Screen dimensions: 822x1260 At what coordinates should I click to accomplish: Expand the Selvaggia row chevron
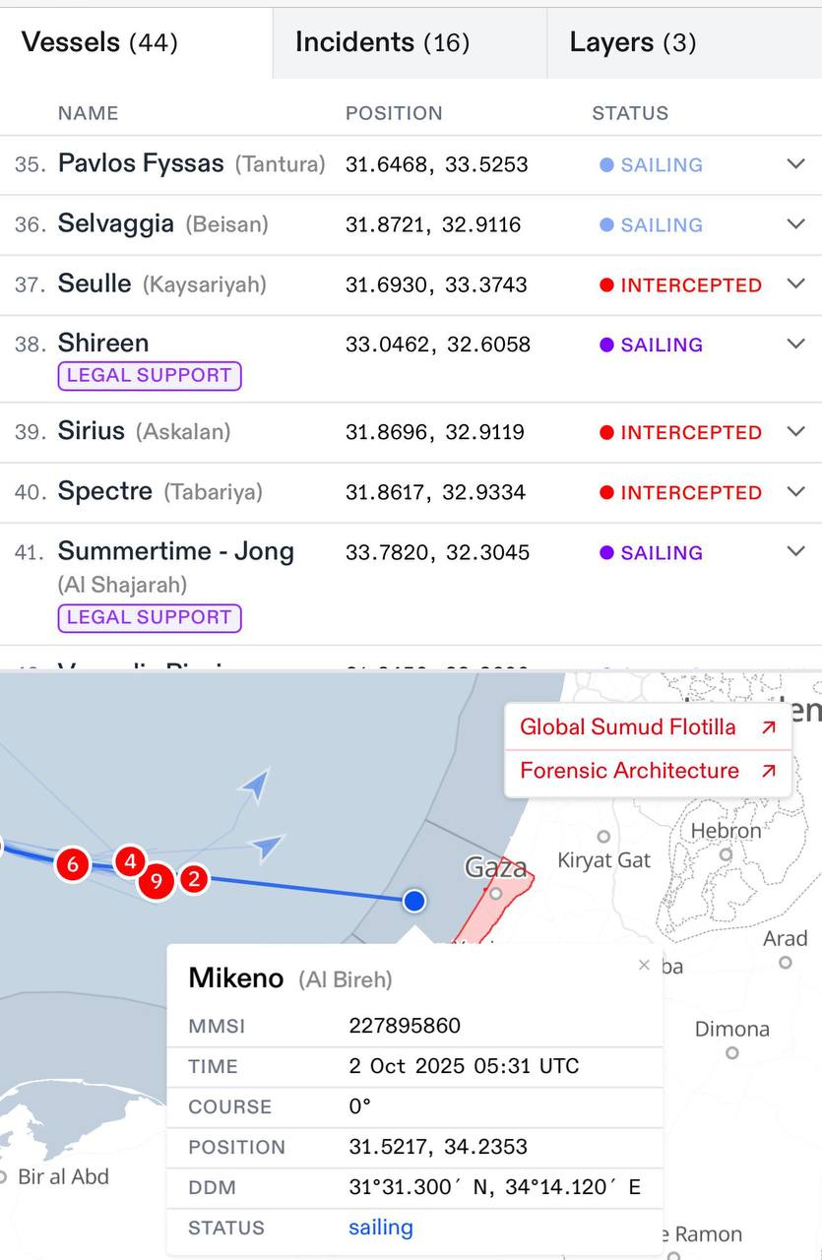click(x=796, y=224)
